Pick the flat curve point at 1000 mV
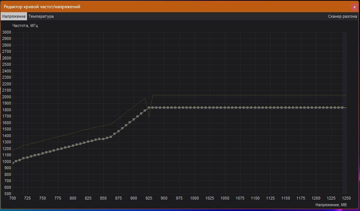360x211 pixels. tap(194, 108)
